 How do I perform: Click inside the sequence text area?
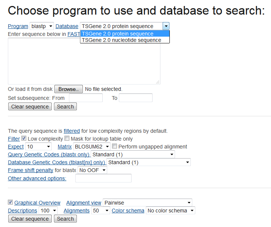click(84, 61)
